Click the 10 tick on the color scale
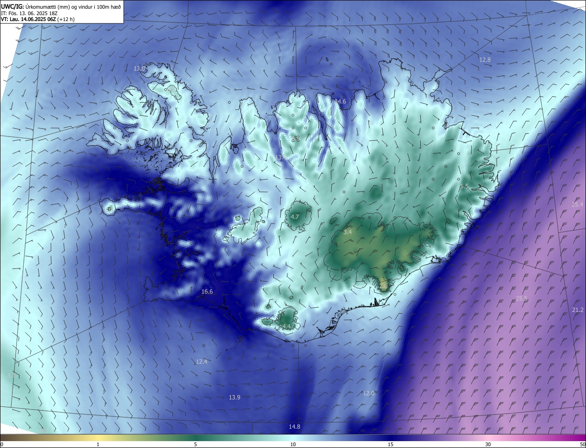This screenshot has height=448, width=586. point(293,444)
